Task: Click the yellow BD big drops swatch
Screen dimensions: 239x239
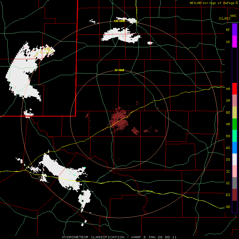Action: (x=234, y=113)
